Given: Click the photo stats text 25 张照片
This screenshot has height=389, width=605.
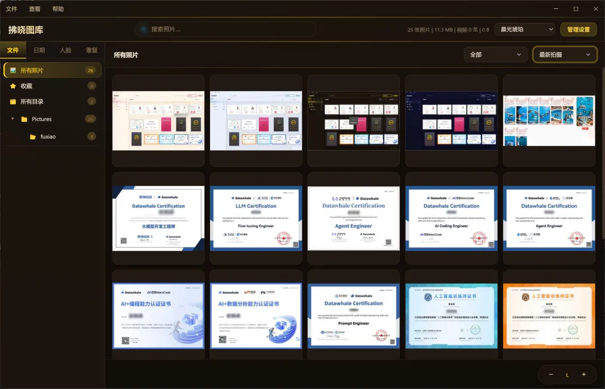Looking at the screenshot, I should [418, 30].
